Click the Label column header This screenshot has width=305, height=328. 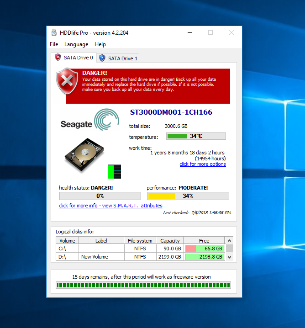pos(101,241)
